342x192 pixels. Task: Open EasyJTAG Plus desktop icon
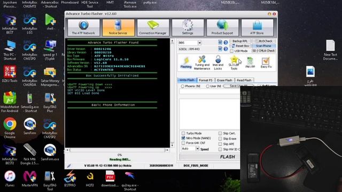(50, 102)
